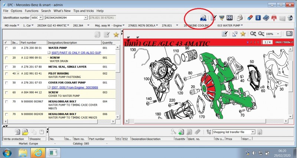This screenshot has height=158, width=297.
Task: Check the box for item 50 COVER FOR COOLANT PUMP
Action: point(6,83)
